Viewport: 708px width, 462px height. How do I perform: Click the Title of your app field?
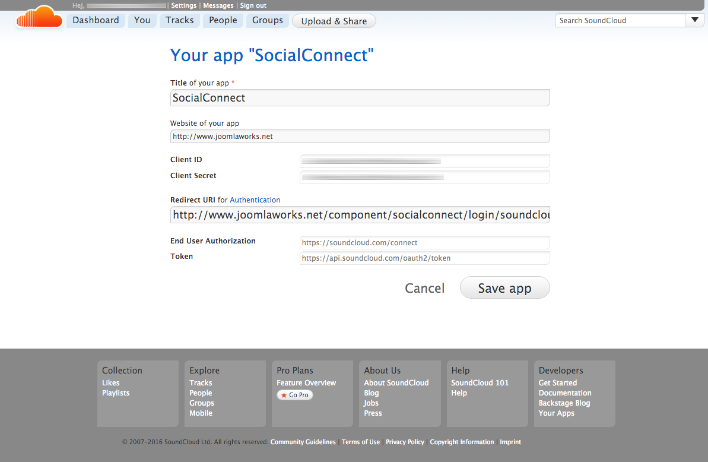(x=360, y=97)
